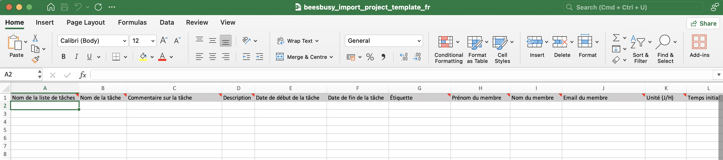This screenshot has height=160, width=723.
Task: Centre text horizontally
Action: point(212,57)
